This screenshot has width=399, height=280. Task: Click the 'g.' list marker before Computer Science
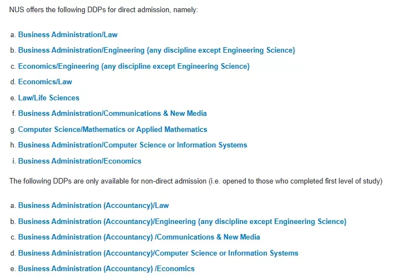click(13, 130)
